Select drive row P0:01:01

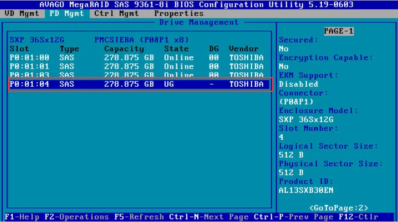[x=139, y=67]
